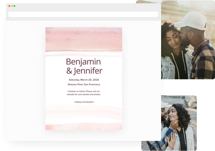This screenshot has width=215, height=151.
Task: Select the 'Saturday, March 20, 2020' date text
Action: [84, 80]
